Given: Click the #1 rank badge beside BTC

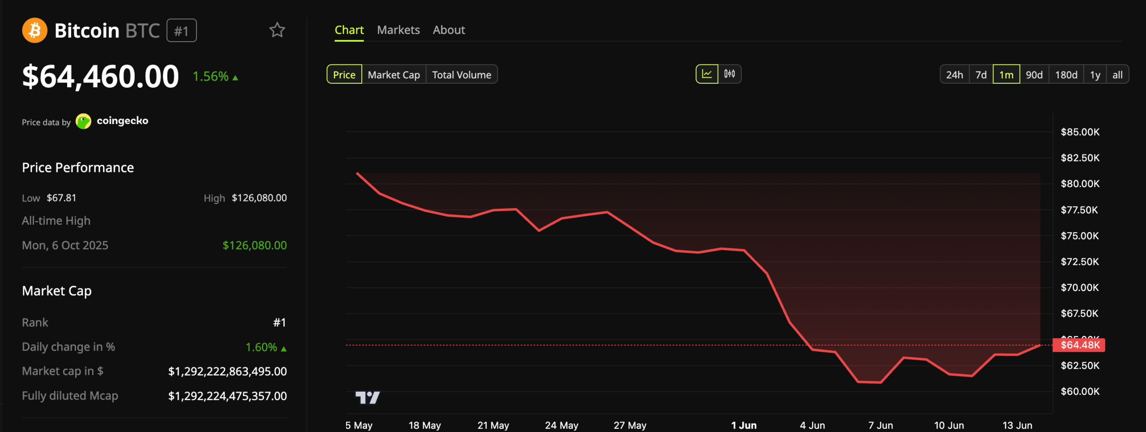Looking at the screenshot, I should (181, 30).
